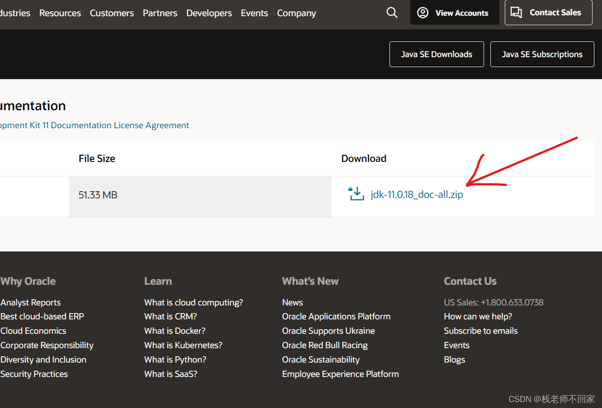Open Analyst Reports footer link
The height and width of the screenshot is (408, 602).
[31, 303]
